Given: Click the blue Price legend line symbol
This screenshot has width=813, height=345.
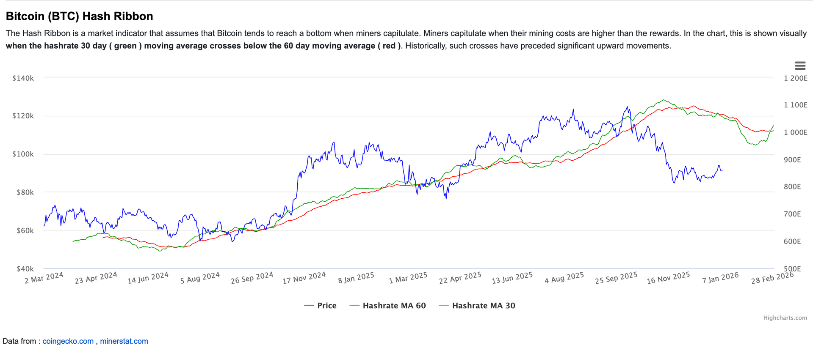Looking at the screenshot, I should (x=309, y=306).
